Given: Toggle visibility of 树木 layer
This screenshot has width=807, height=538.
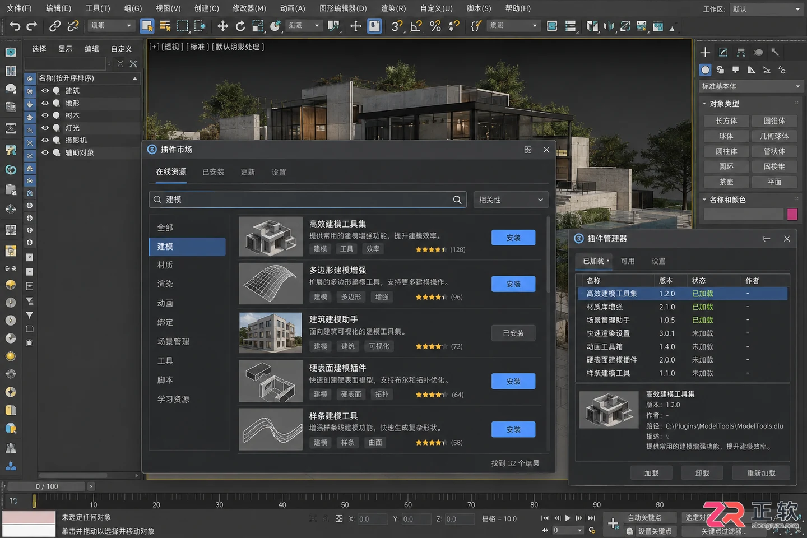Looking at the screenshot, I should pos(45,115).
